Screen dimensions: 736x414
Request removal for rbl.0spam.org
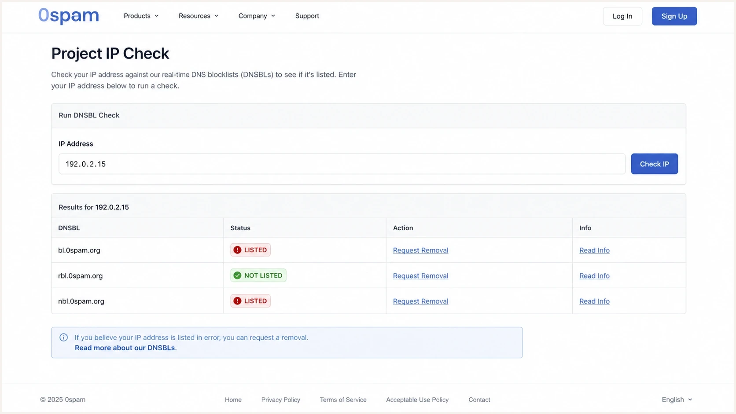click(x=420, y=276)
